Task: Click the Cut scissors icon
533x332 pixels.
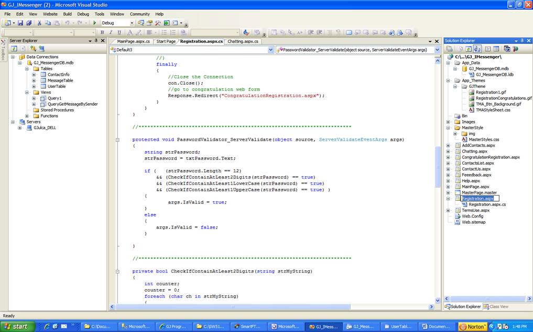Action: click(40, 23)
